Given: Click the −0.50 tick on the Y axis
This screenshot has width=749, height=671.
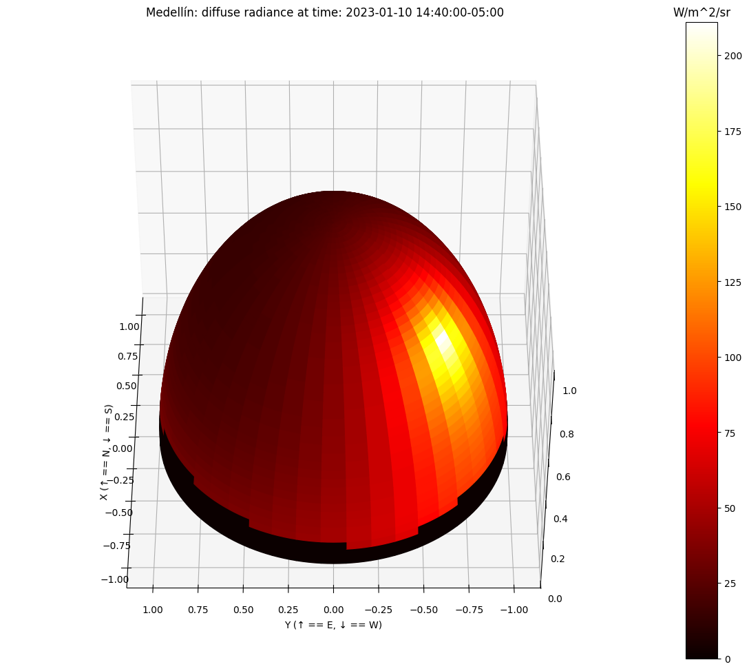Looking at the screenshot, I should (423, 610).
